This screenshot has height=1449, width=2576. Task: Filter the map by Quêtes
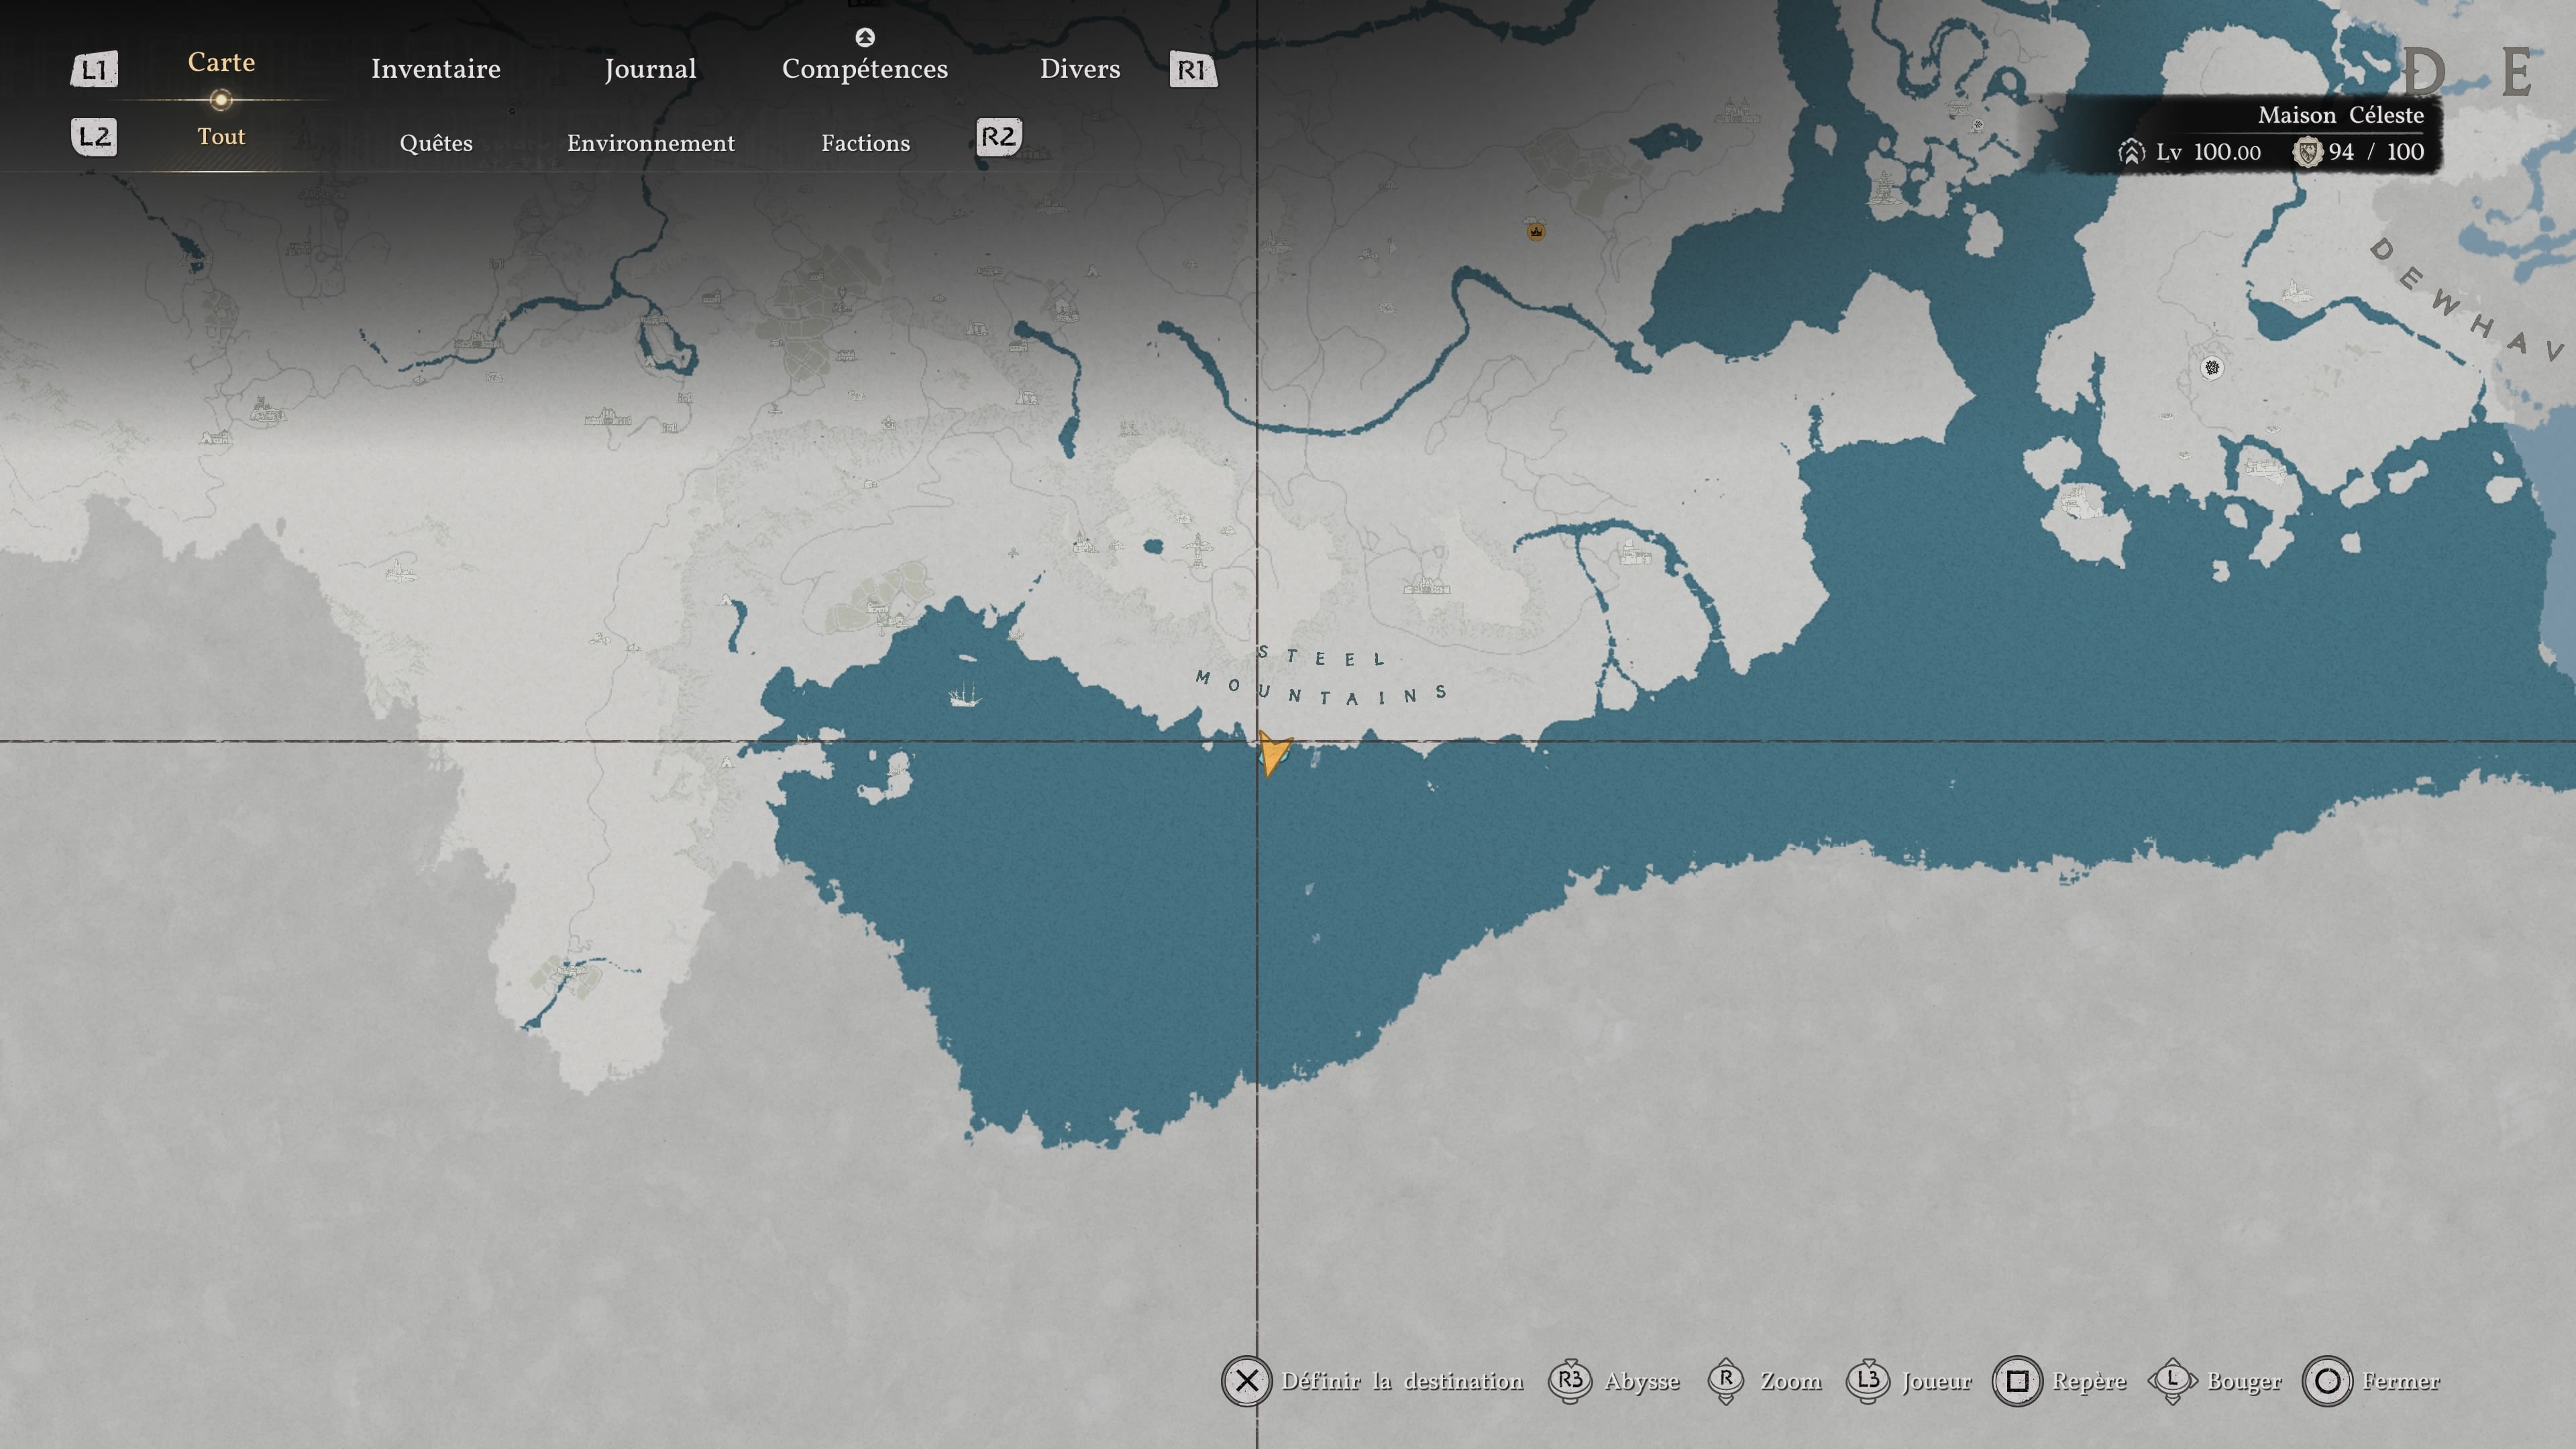pos(436,143)
